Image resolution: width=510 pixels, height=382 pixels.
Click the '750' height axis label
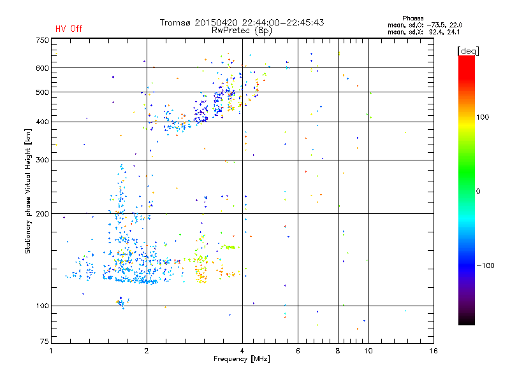(x=42, y=40)
